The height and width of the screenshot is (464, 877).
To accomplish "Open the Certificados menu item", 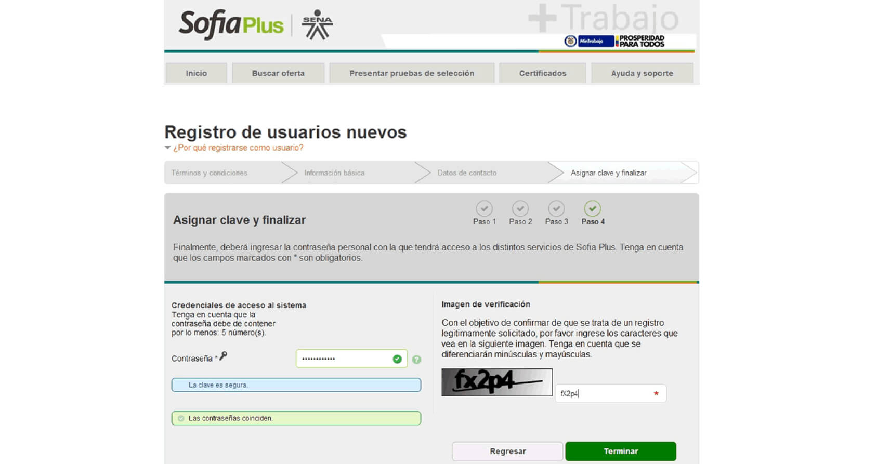I will click(543, 73).
